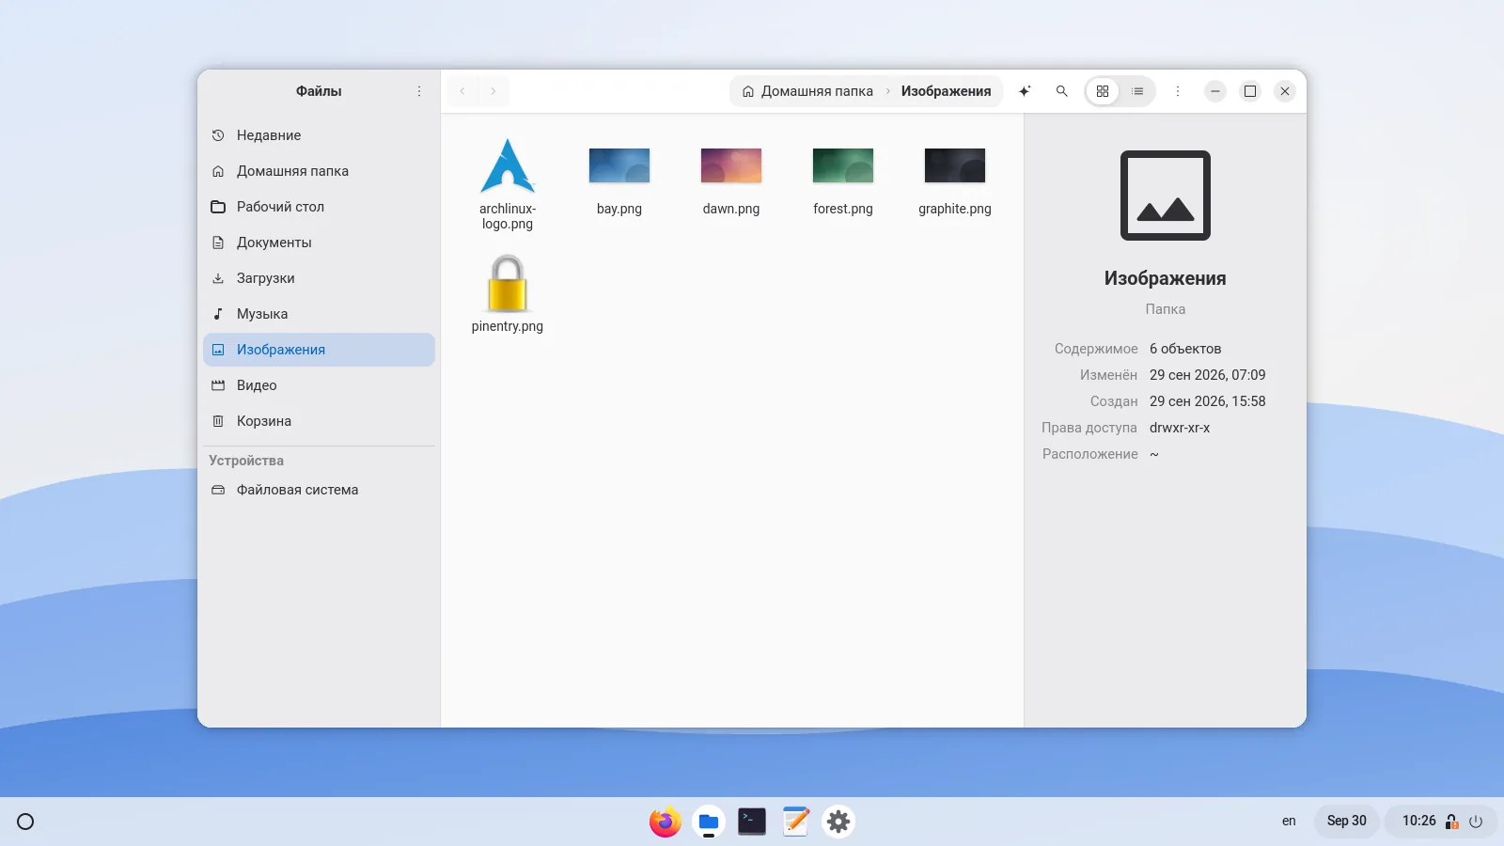Open search with the magnifier icon
Viewport: 1504px width, 846px height.
(x=1061, y=91)
